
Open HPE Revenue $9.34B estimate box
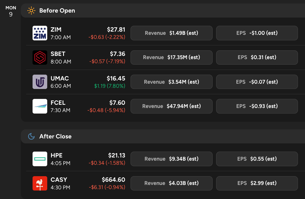tap(171, 159)
